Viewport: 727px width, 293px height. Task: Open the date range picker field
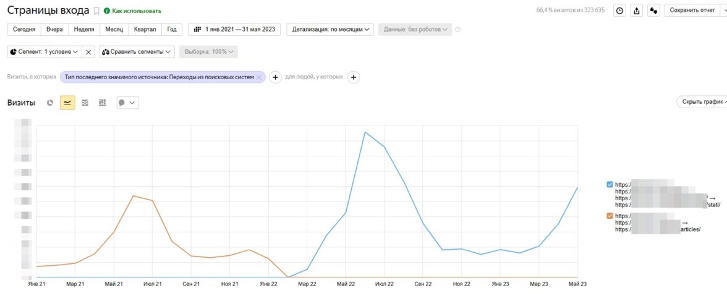[234, 29]
